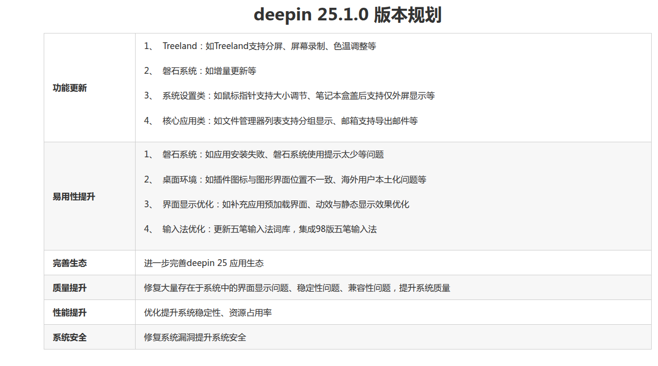Viewport: 658px width, 366px height.
Task: Click the line "Treeland：如Treeland支持分屏、屏幕录制、色温调整等"
Action: [269, 46]
